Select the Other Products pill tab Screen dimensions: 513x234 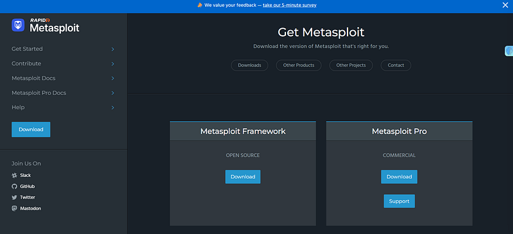pyautogui.click(x=298, y=65)
